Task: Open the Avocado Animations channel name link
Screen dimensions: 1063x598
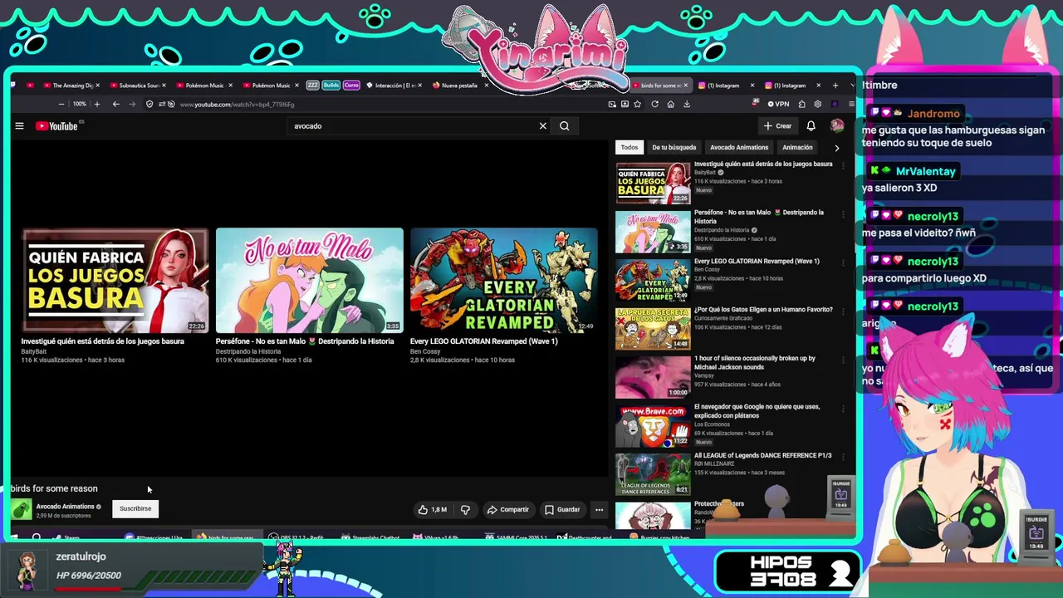Action: (x=65, y=507)
